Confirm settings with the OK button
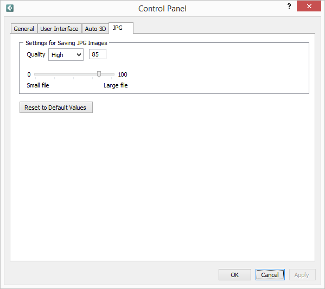Viewport: 325px width, 289px height. pyautogui.click(x=235, y=275)
